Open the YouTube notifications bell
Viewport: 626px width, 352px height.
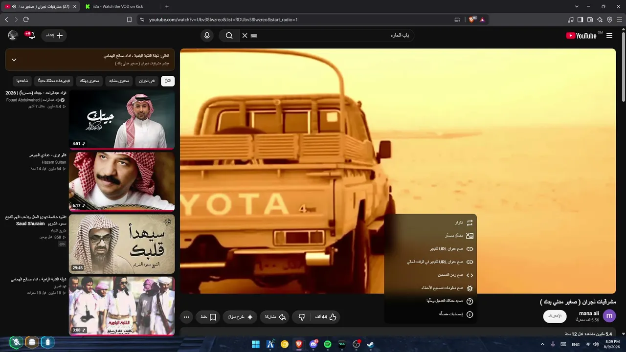click(30, 35)
